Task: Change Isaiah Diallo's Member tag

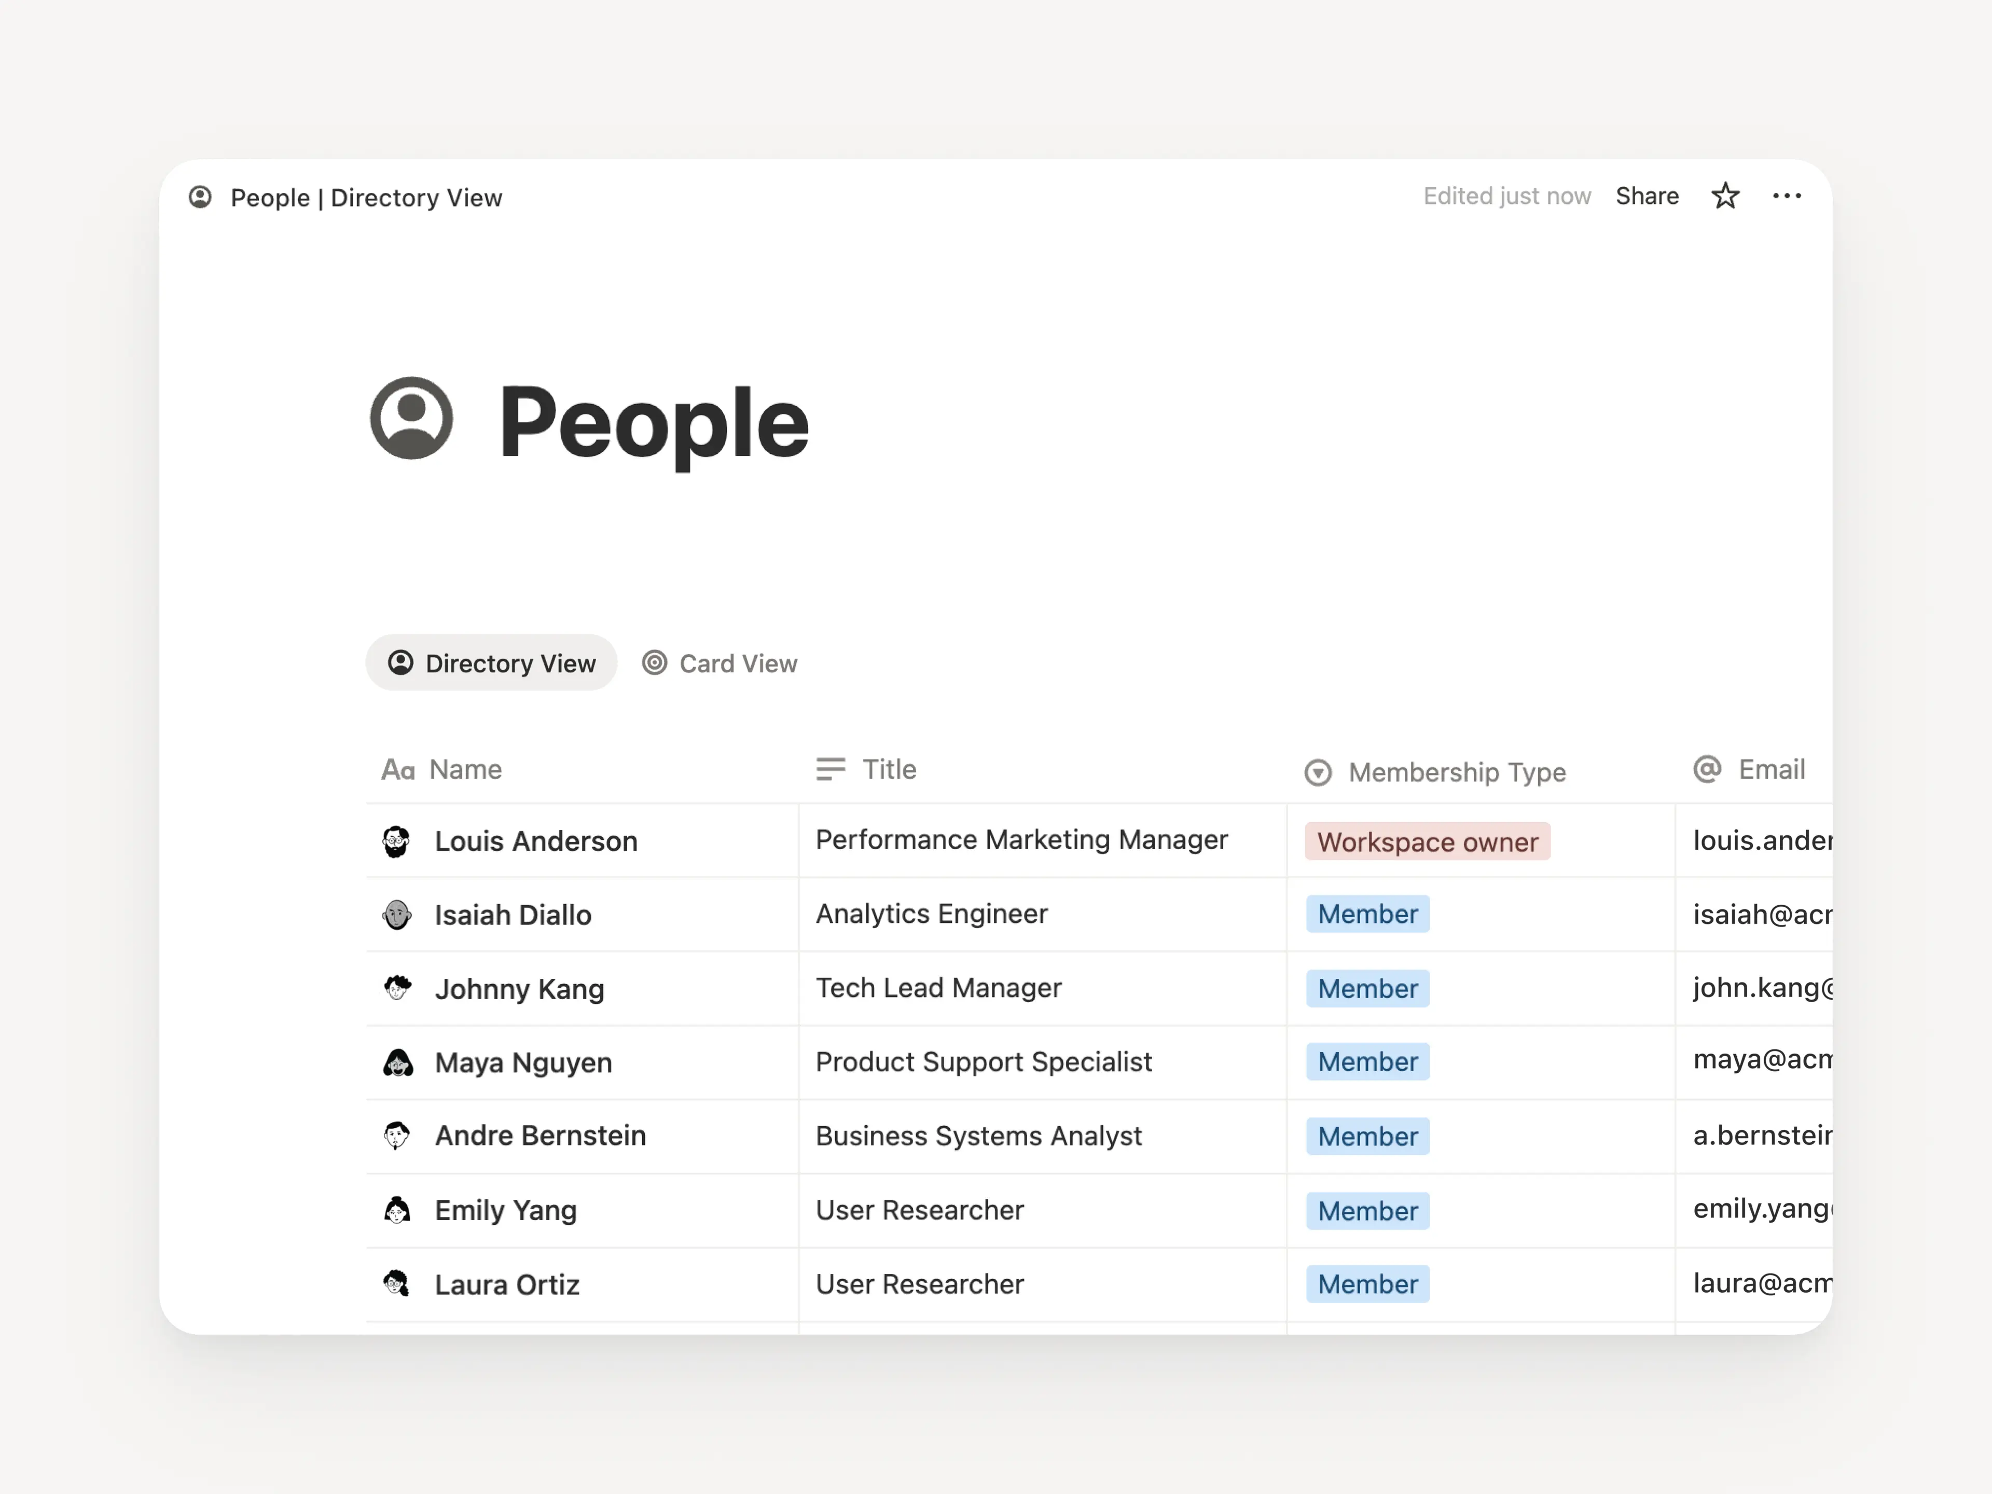Action: pos(1367,914)
